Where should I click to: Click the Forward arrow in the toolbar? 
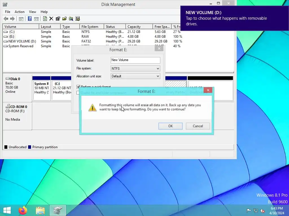pyautogui.click(x=12, y=19)
